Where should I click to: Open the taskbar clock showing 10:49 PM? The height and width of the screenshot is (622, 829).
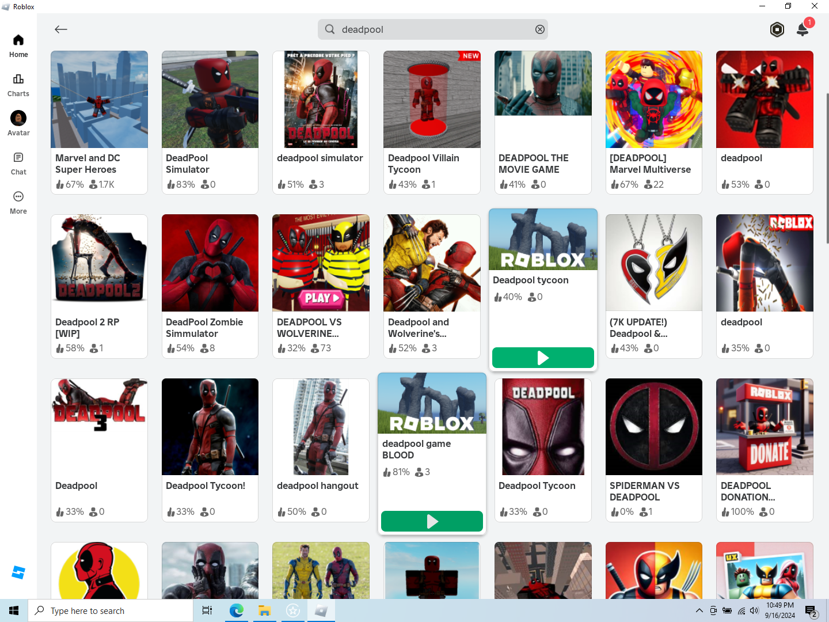(780, 610)
